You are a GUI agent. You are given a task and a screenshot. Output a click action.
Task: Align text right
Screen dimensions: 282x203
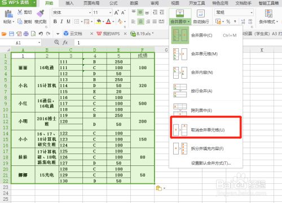[148, 21]
